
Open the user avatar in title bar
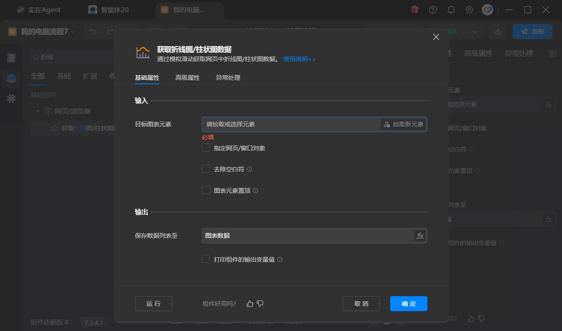[487, 10]
